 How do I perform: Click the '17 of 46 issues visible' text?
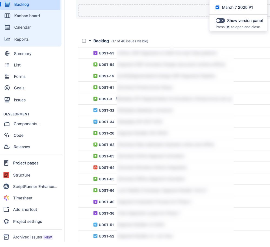(130, 41)
